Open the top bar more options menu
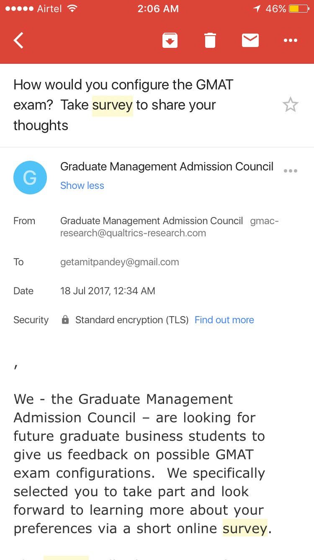This screenshot has height=560, width=314. pyautogui.click(x=290, y=41)
